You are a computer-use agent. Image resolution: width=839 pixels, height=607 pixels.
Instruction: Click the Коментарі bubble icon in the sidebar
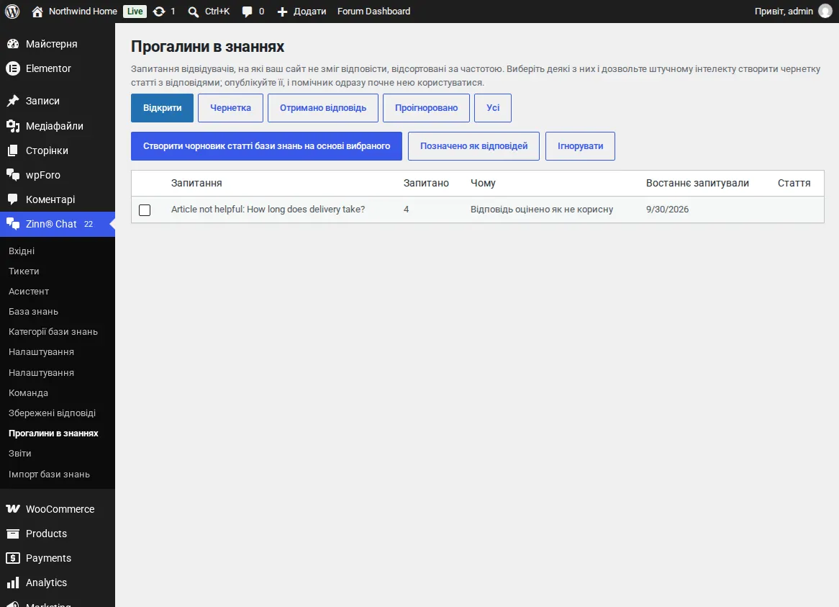[x=13, y=199]
